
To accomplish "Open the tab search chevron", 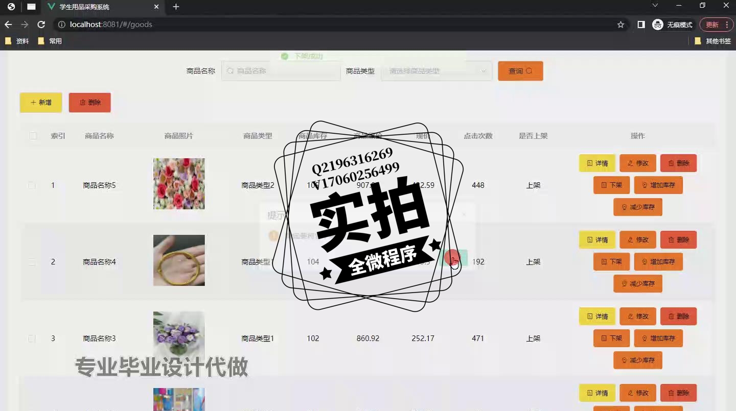I will pos(655,5).
